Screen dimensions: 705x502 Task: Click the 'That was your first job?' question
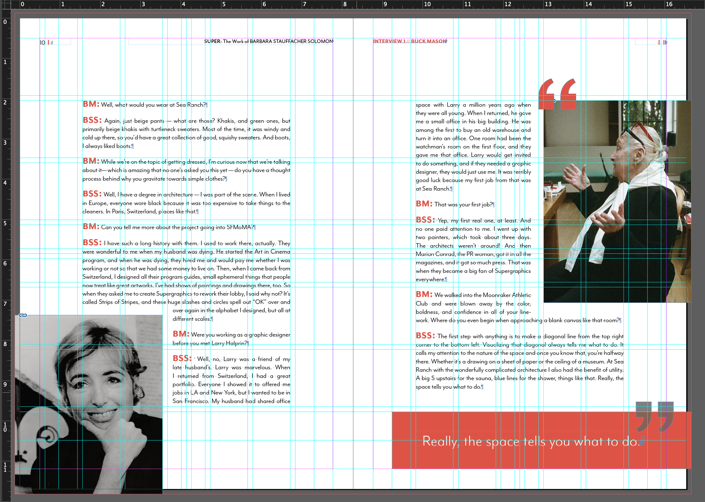455,204
